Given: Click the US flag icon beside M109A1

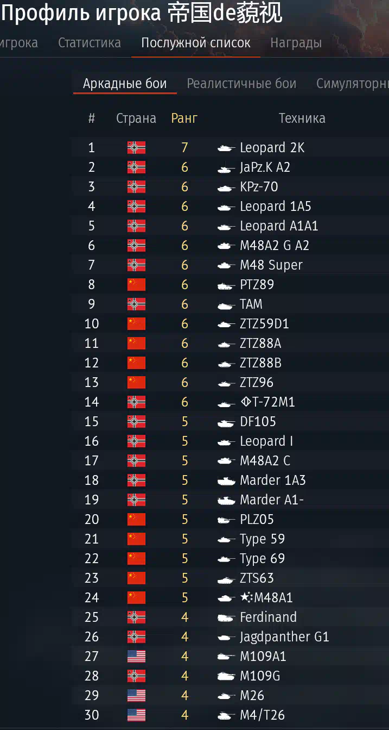Looking at the screenshot, I should click(x=136, y=657).
